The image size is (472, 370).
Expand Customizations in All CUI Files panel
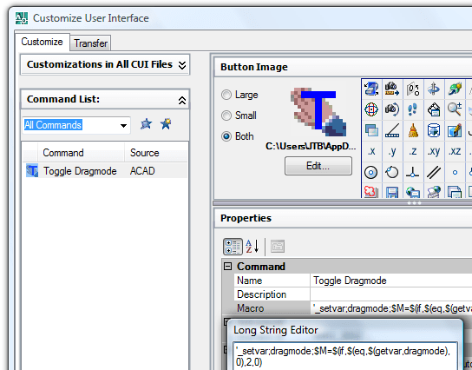182,65
